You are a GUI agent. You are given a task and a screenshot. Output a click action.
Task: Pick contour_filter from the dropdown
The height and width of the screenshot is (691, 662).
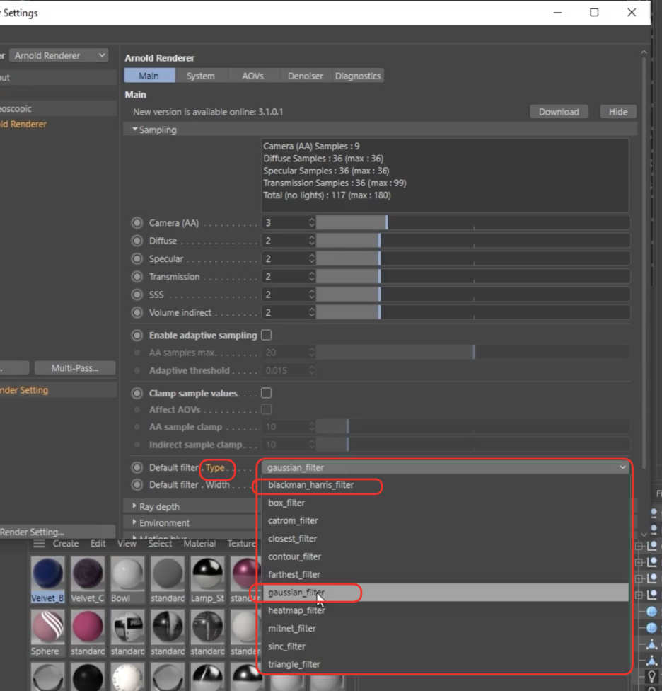[445, 556]
